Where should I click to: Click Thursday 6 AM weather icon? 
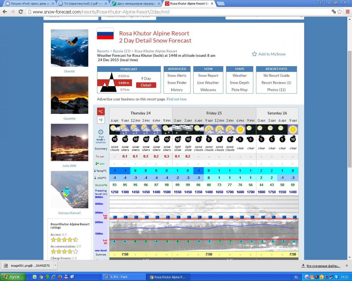[x=115, y=129]
